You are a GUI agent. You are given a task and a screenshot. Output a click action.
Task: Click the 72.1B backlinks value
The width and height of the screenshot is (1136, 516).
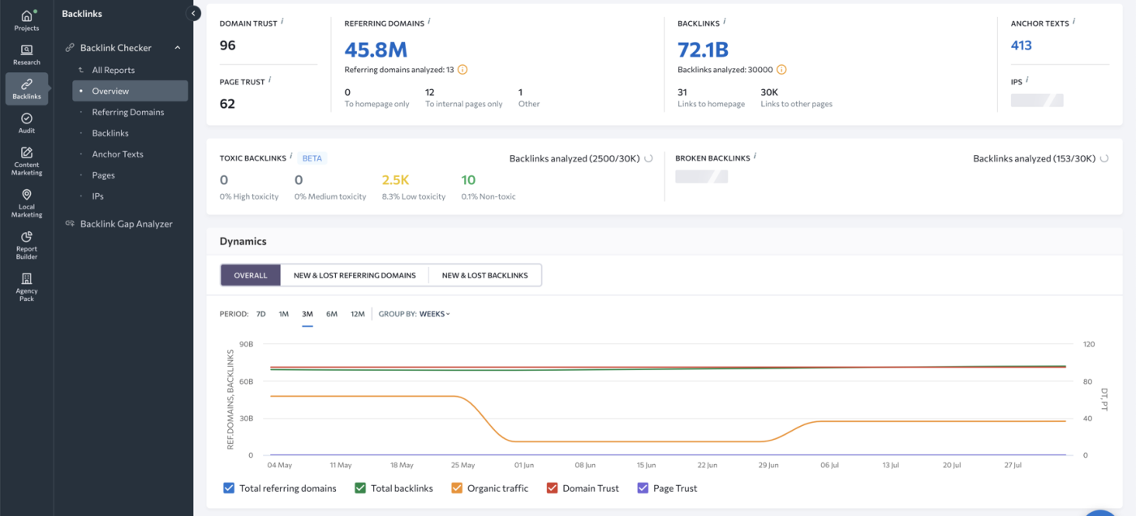point(703,49)
